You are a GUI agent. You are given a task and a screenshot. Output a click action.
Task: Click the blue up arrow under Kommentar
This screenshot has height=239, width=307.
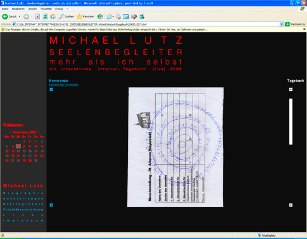coord(51,90)
